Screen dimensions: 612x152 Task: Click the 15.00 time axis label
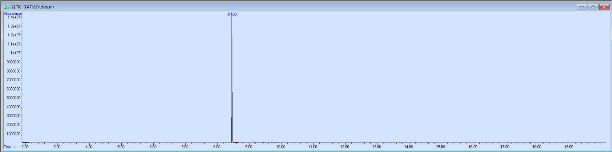tap(441, 147)
